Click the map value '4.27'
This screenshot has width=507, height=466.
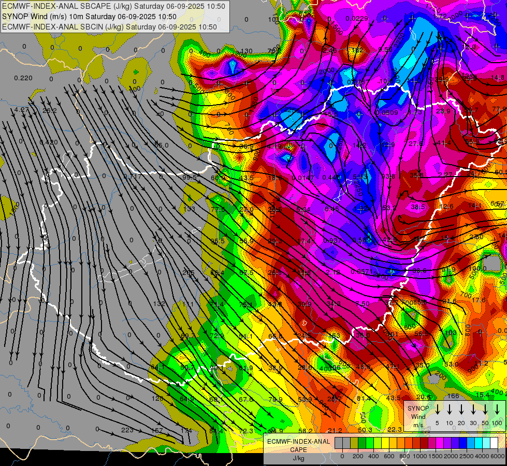22,110
